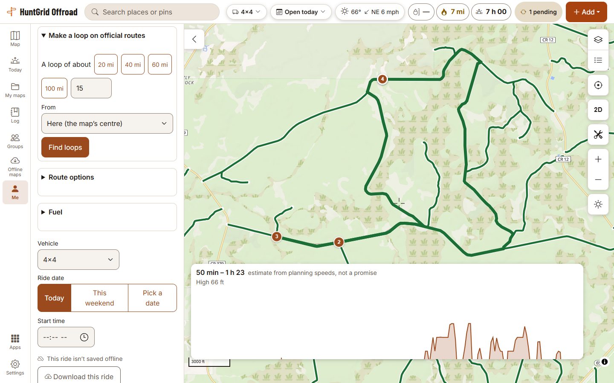Center map on my location
Image resolution: width=614 pixels, height=383 pixels.
[x=598, y=85]
